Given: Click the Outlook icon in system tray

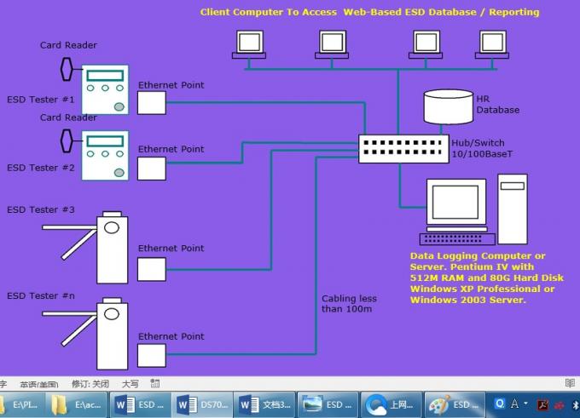Looking at the screenshot, I should (x=500, y=404).
